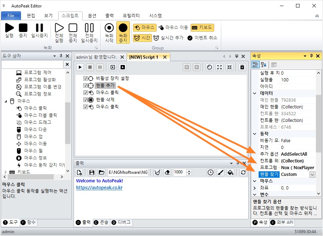Click 전체 중지 (stop all) icon

pos(73,33)
